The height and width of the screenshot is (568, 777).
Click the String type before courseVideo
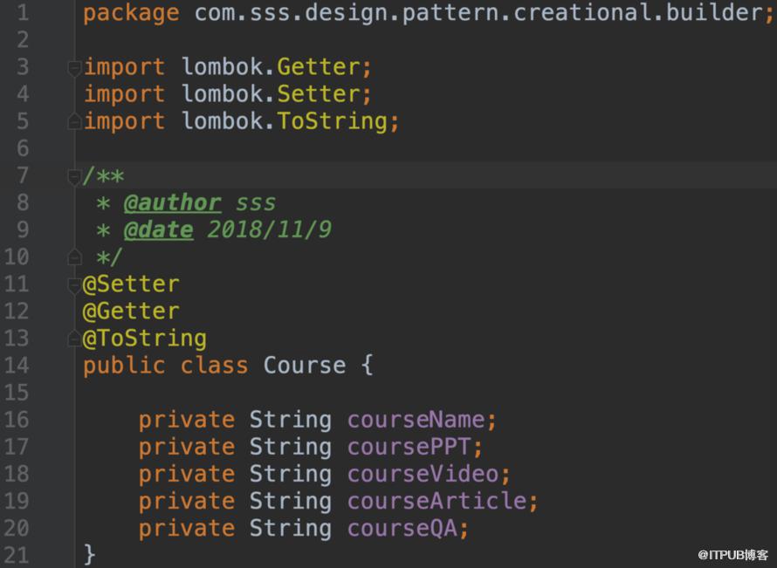(x=291, y=475)
